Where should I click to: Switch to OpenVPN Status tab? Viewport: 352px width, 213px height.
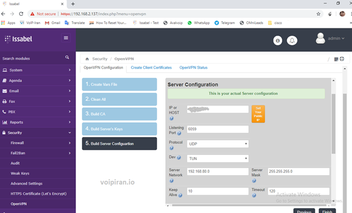pyautogui.click(x=193, y=68)
